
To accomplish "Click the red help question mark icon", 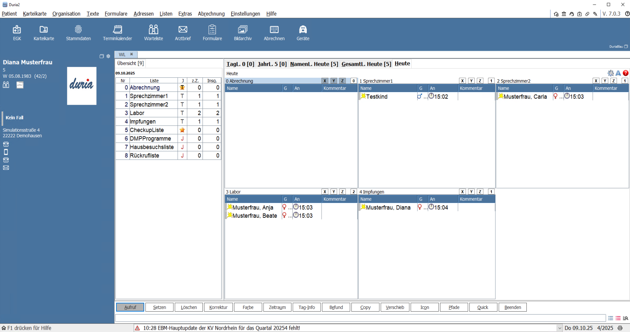I will tap(625, 73).
